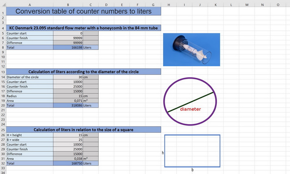The height and width of the screenshot is (174, 290).
Task: Select the 'Radius' label cell
Action: pyautogui.click(x=30, y=96)
